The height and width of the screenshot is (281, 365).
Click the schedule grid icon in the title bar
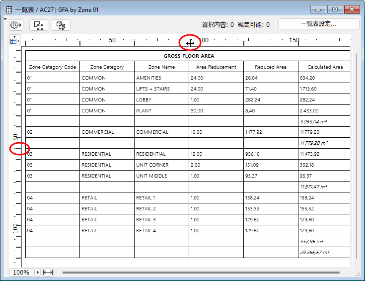coord(9,10)
